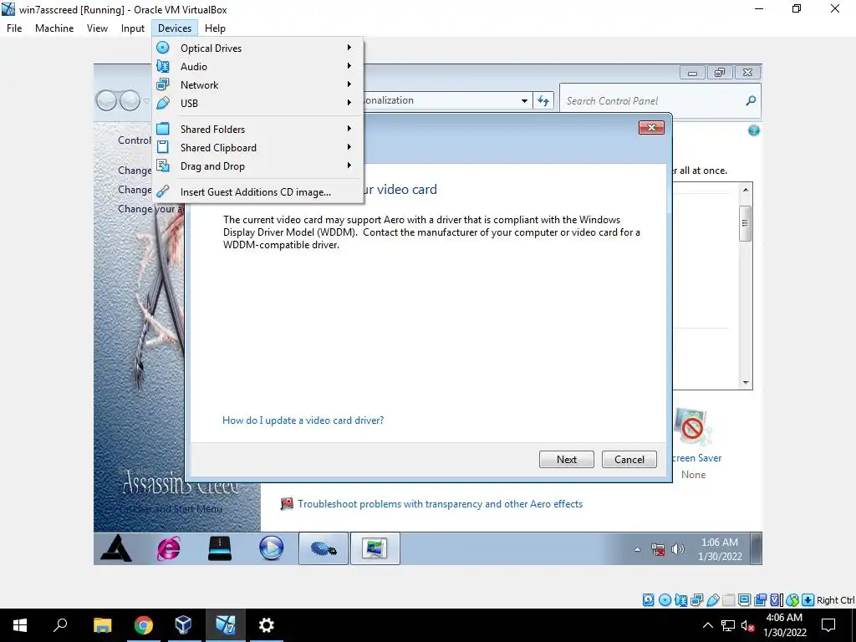Viewport: 856px width, 642px height.
Task: Select the Personalization window taskbar button
Action: tap(375, 548)
